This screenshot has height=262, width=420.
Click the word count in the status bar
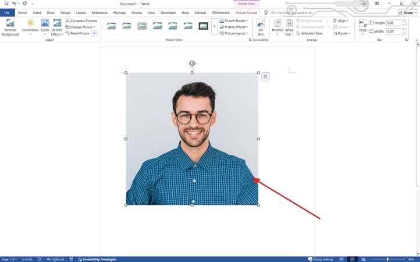coord(27,259)
